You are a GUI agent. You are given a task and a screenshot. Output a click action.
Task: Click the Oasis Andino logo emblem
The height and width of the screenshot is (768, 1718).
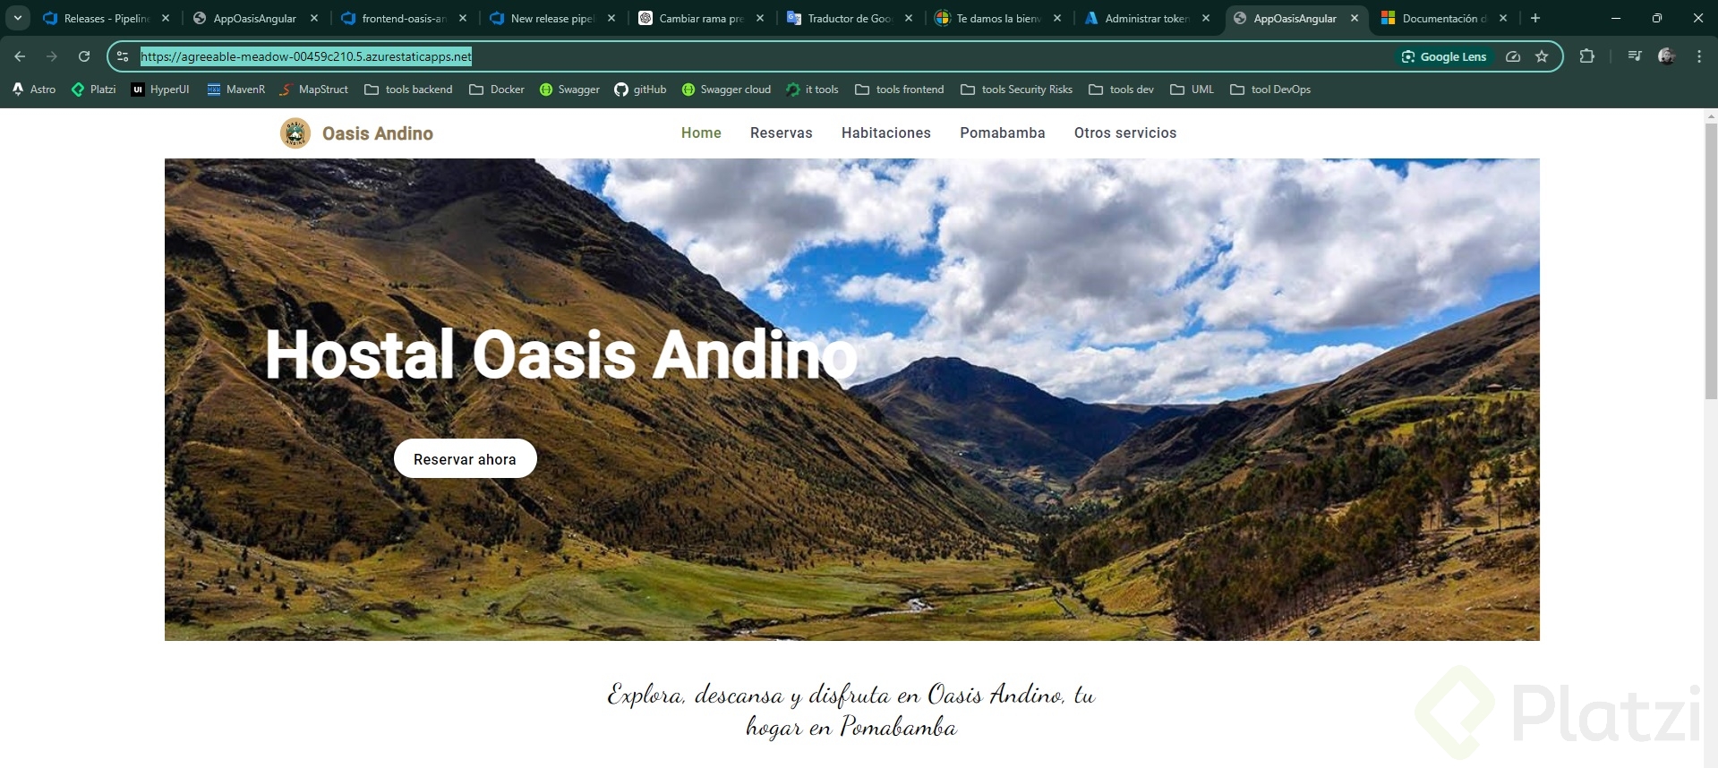295,133
